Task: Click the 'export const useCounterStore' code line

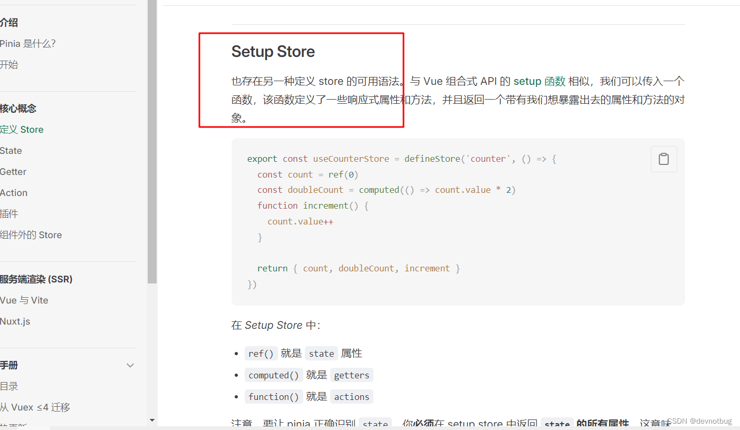Action: [402, 159]
